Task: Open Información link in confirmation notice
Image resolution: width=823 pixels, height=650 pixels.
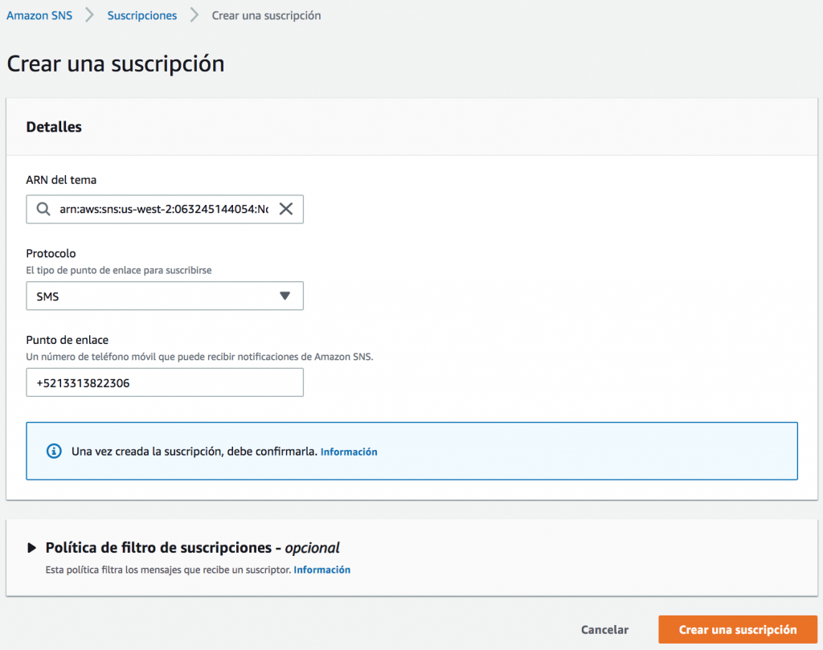Action: click(349, 452)
